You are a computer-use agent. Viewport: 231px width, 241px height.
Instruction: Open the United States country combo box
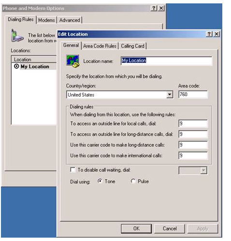coord(120,95)
